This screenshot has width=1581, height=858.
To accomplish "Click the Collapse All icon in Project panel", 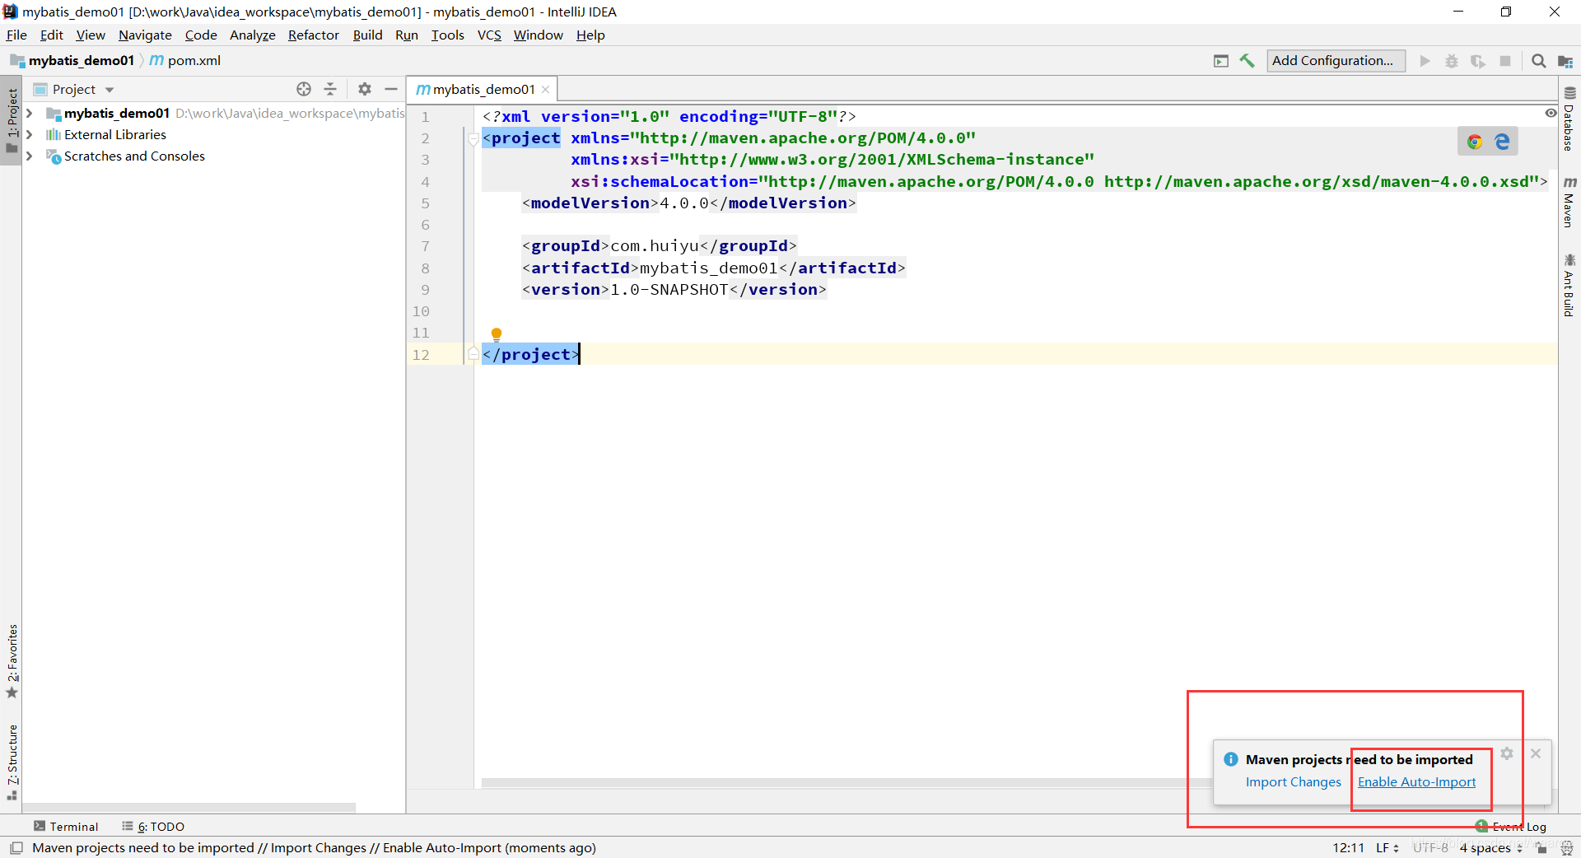I will (x=330, y=89).
